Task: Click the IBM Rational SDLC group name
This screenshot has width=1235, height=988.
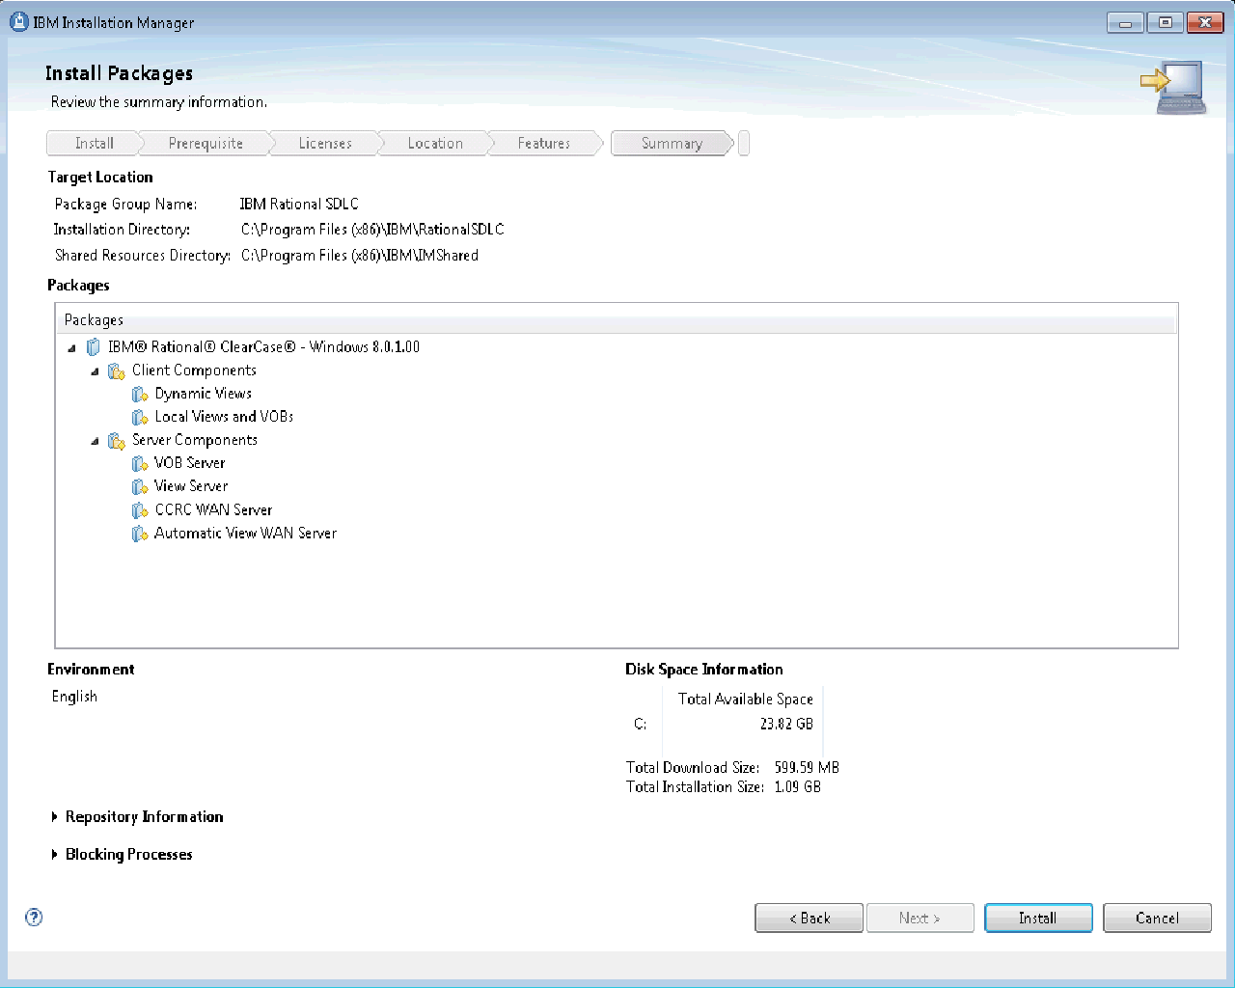Action: pyautogui.click(x=299, y=205)
